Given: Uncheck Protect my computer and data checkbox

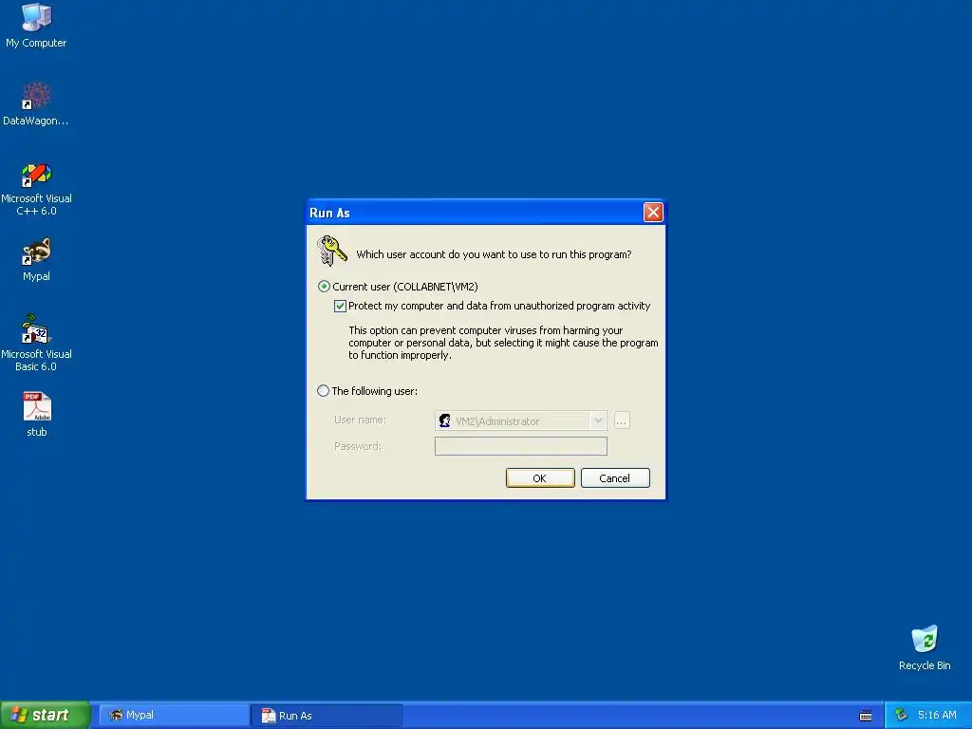Looking at the screenshot, I should 340,306.
